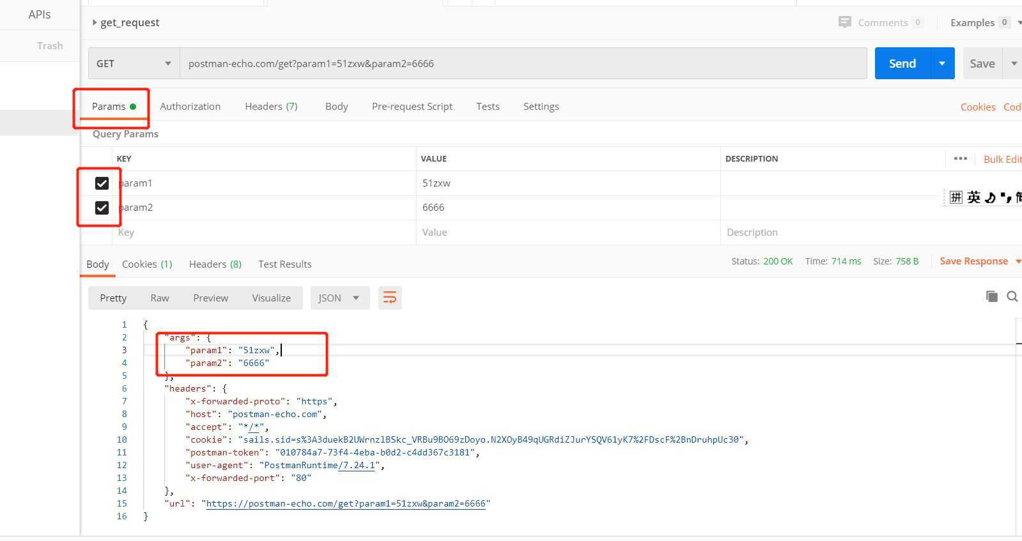
Task: Switch to the Params tab
Action: [x=114, y=107]
